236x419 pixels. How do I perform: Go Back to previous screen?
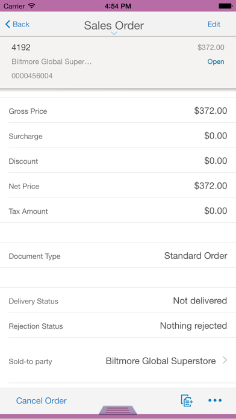[x=17, y=24]
